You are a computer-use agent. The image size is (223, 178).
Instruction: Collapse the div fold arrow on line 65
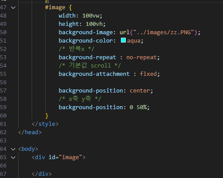(13, 157)
